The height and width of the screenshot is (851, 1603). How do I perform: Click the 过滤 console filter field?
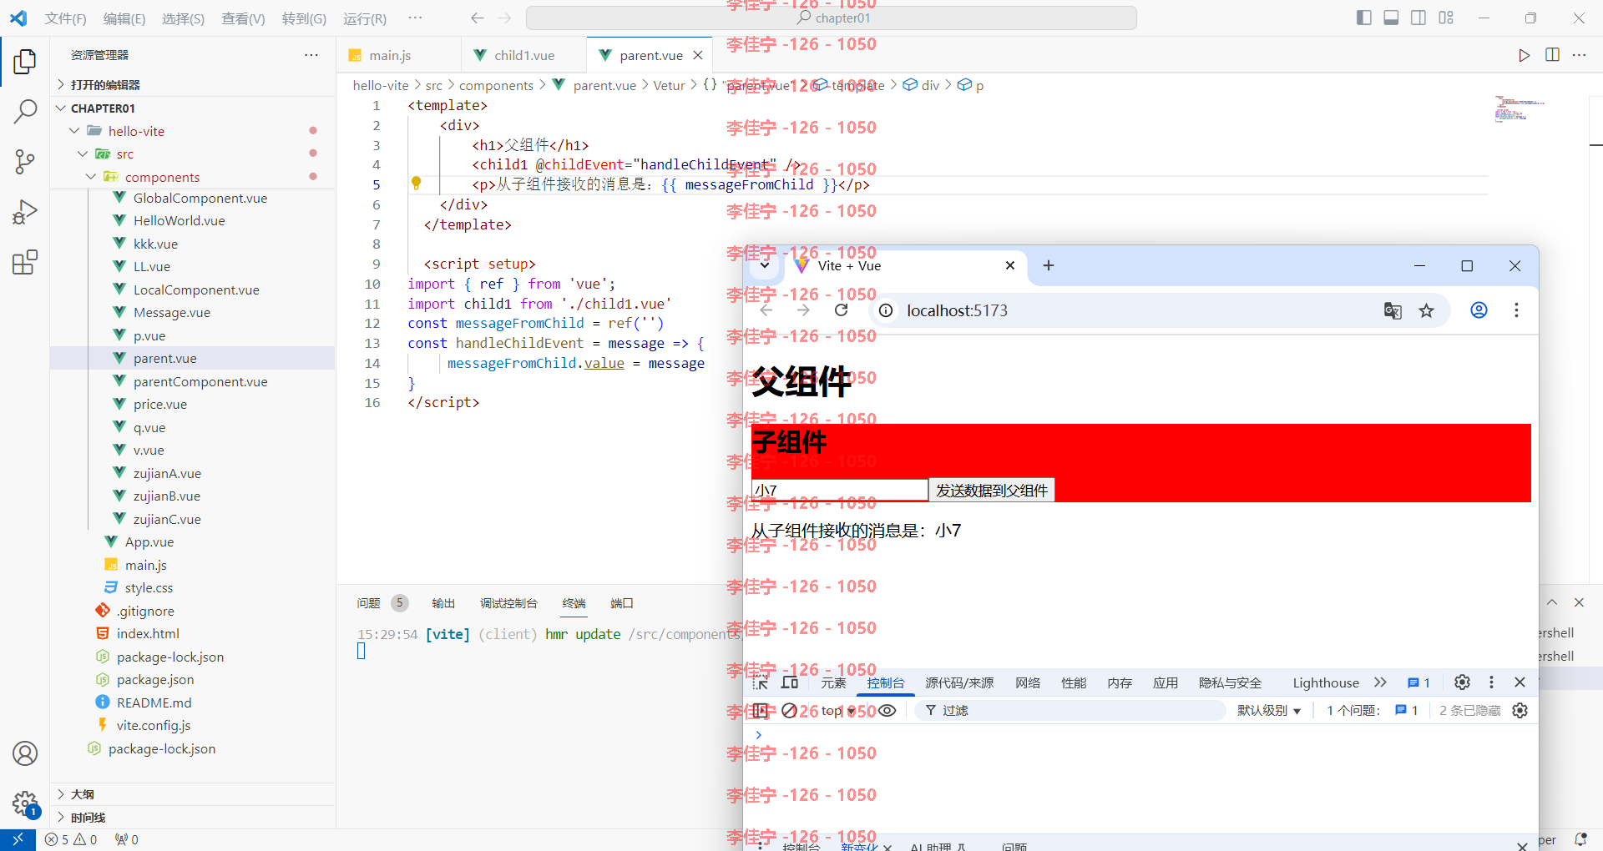tap(1070, 711)
